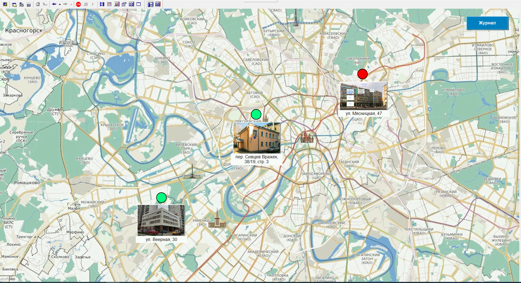Click the red-striped window toolbar icon
This screenshot has width=521, height=283.
tap(109, 4)
